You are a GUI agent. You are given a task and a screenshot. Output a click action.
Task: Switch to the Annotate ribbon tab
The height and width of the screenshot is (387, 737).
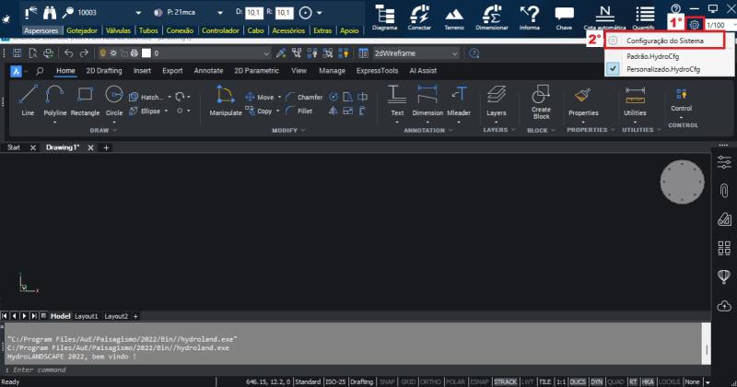tap(207, 70)
